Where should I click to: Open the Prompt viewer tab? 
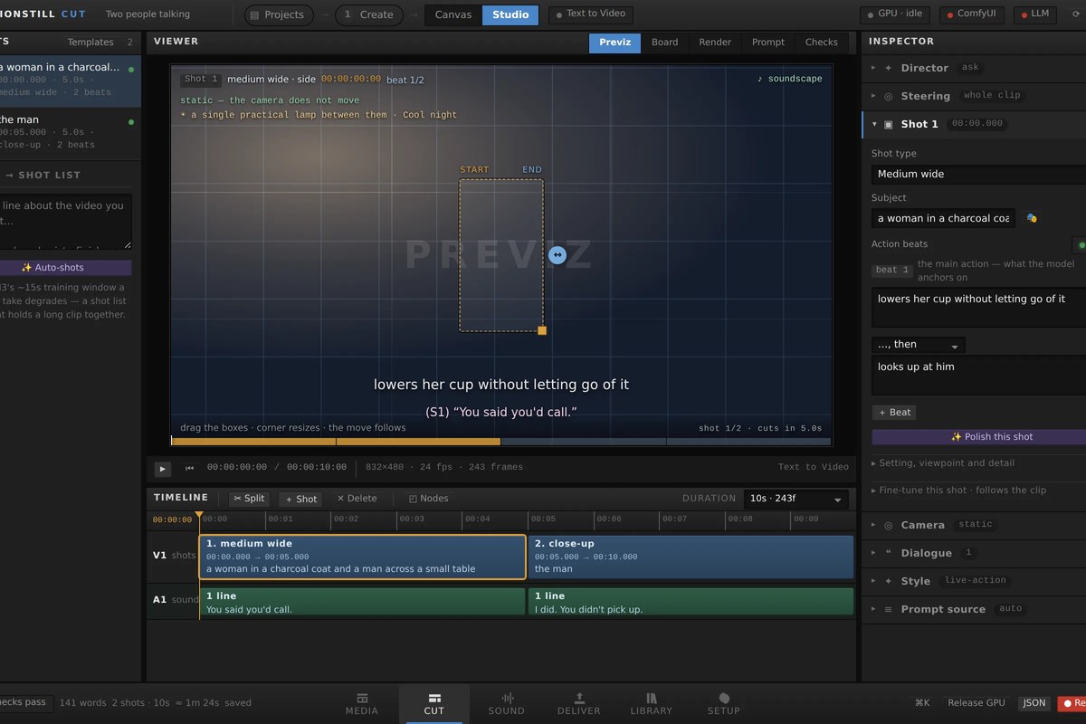[768, 43]
